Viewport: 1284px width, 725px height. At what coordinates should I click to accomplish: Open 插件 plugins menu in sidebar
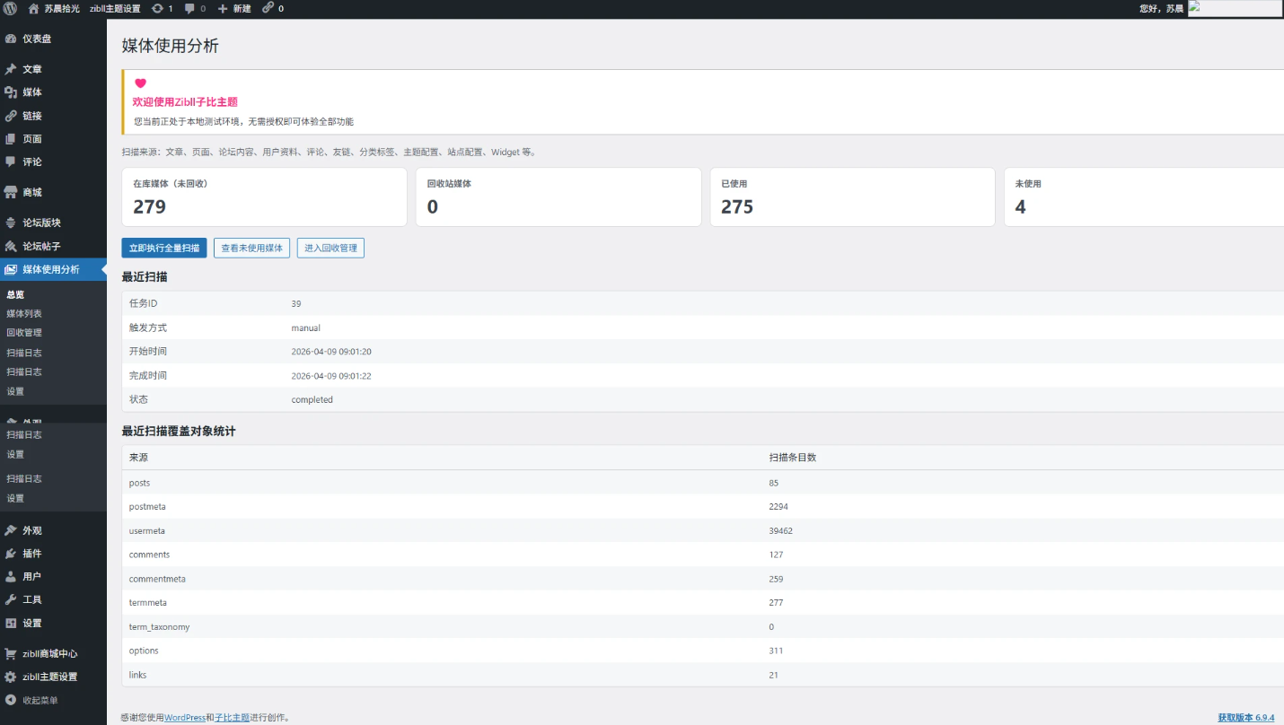point(31,554)
